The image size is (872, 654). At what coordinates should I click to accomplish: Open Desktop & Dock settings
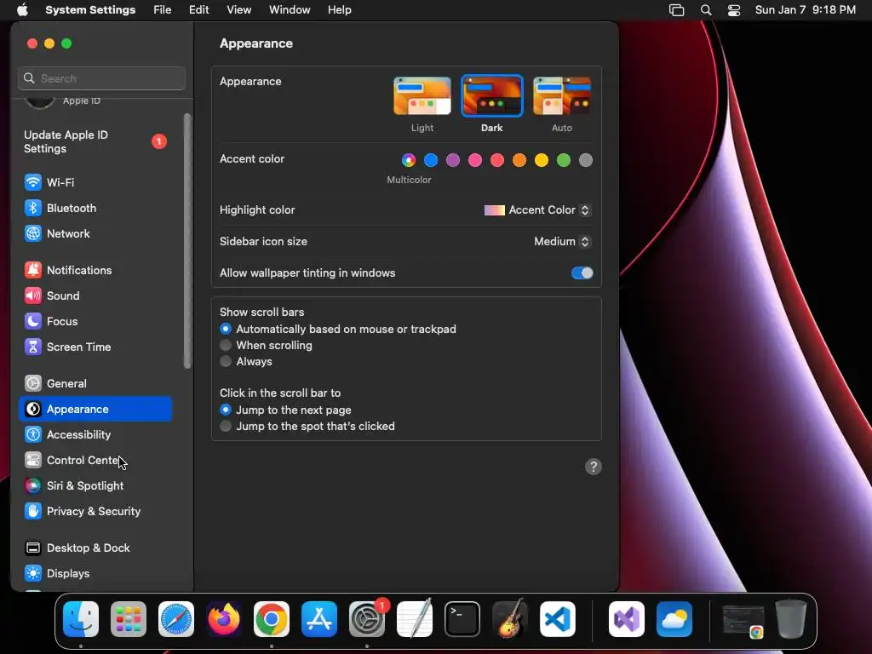95,548
